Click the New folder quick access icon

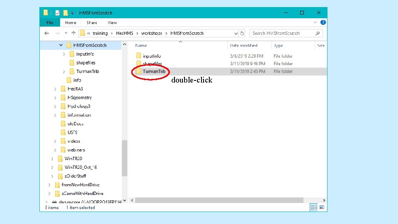tap(66, 13)
